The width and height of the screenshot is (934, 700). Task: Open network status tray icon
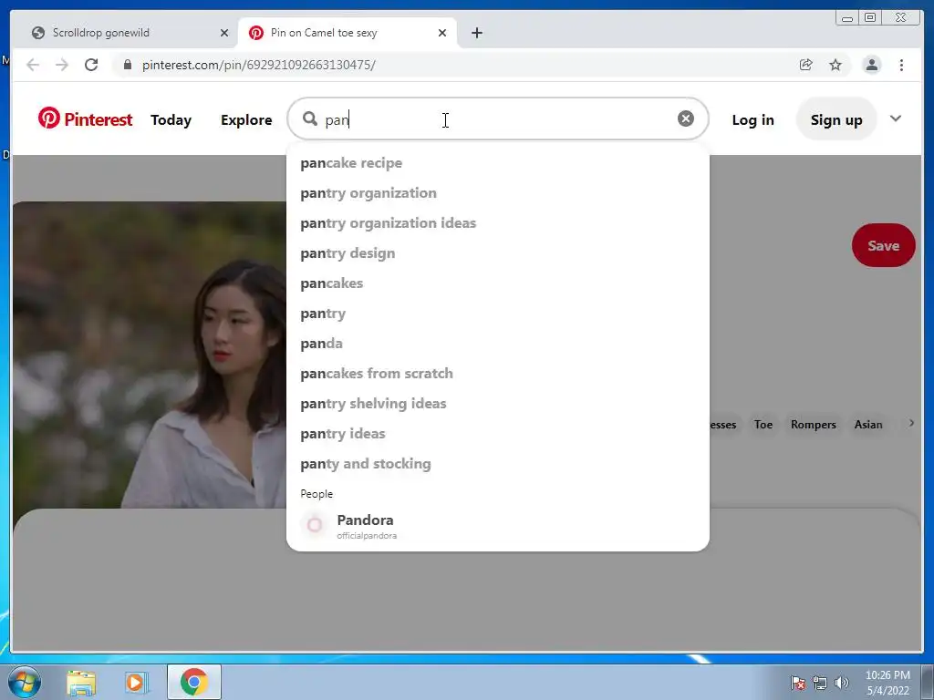coord(820,683)
